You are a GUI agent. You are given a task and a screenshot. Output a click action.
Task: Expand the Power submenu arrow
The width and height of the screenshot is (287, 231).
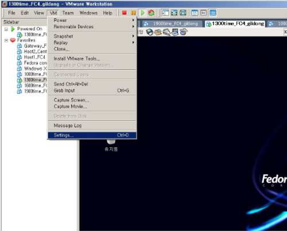pyautogui.click(x=133, y=20)
